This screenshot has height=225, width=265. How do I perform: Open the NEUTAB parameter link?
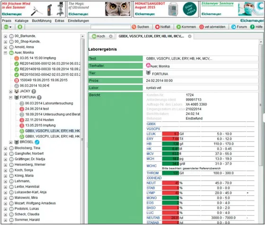click(153, 218)
